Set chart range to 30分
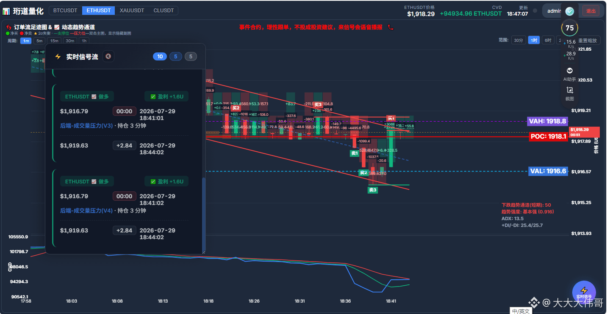The image size is (607, 314). (x=518, y=41)
